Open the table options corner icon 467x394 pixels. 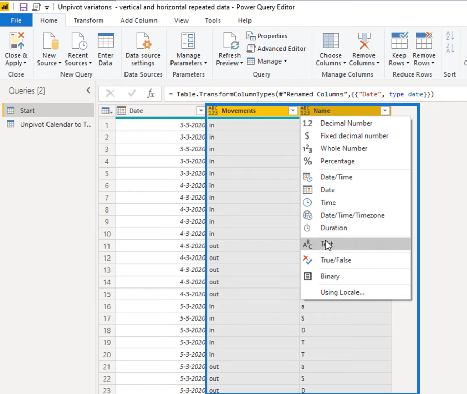106,111
